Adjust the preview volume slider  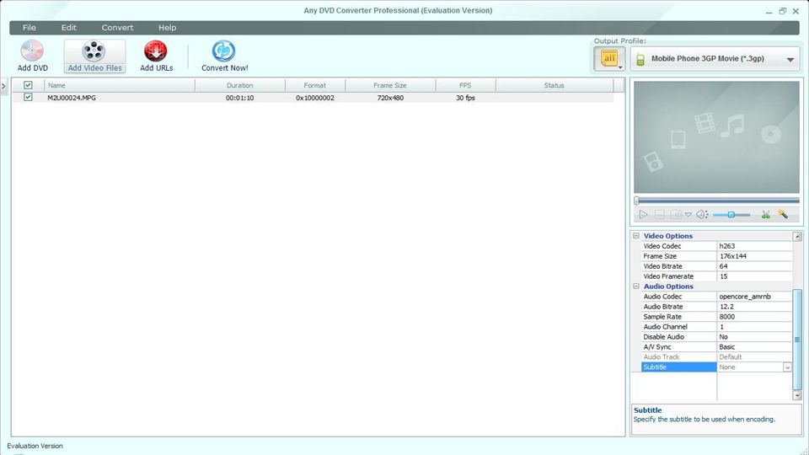pyautogui.click(x=731, y=215)
